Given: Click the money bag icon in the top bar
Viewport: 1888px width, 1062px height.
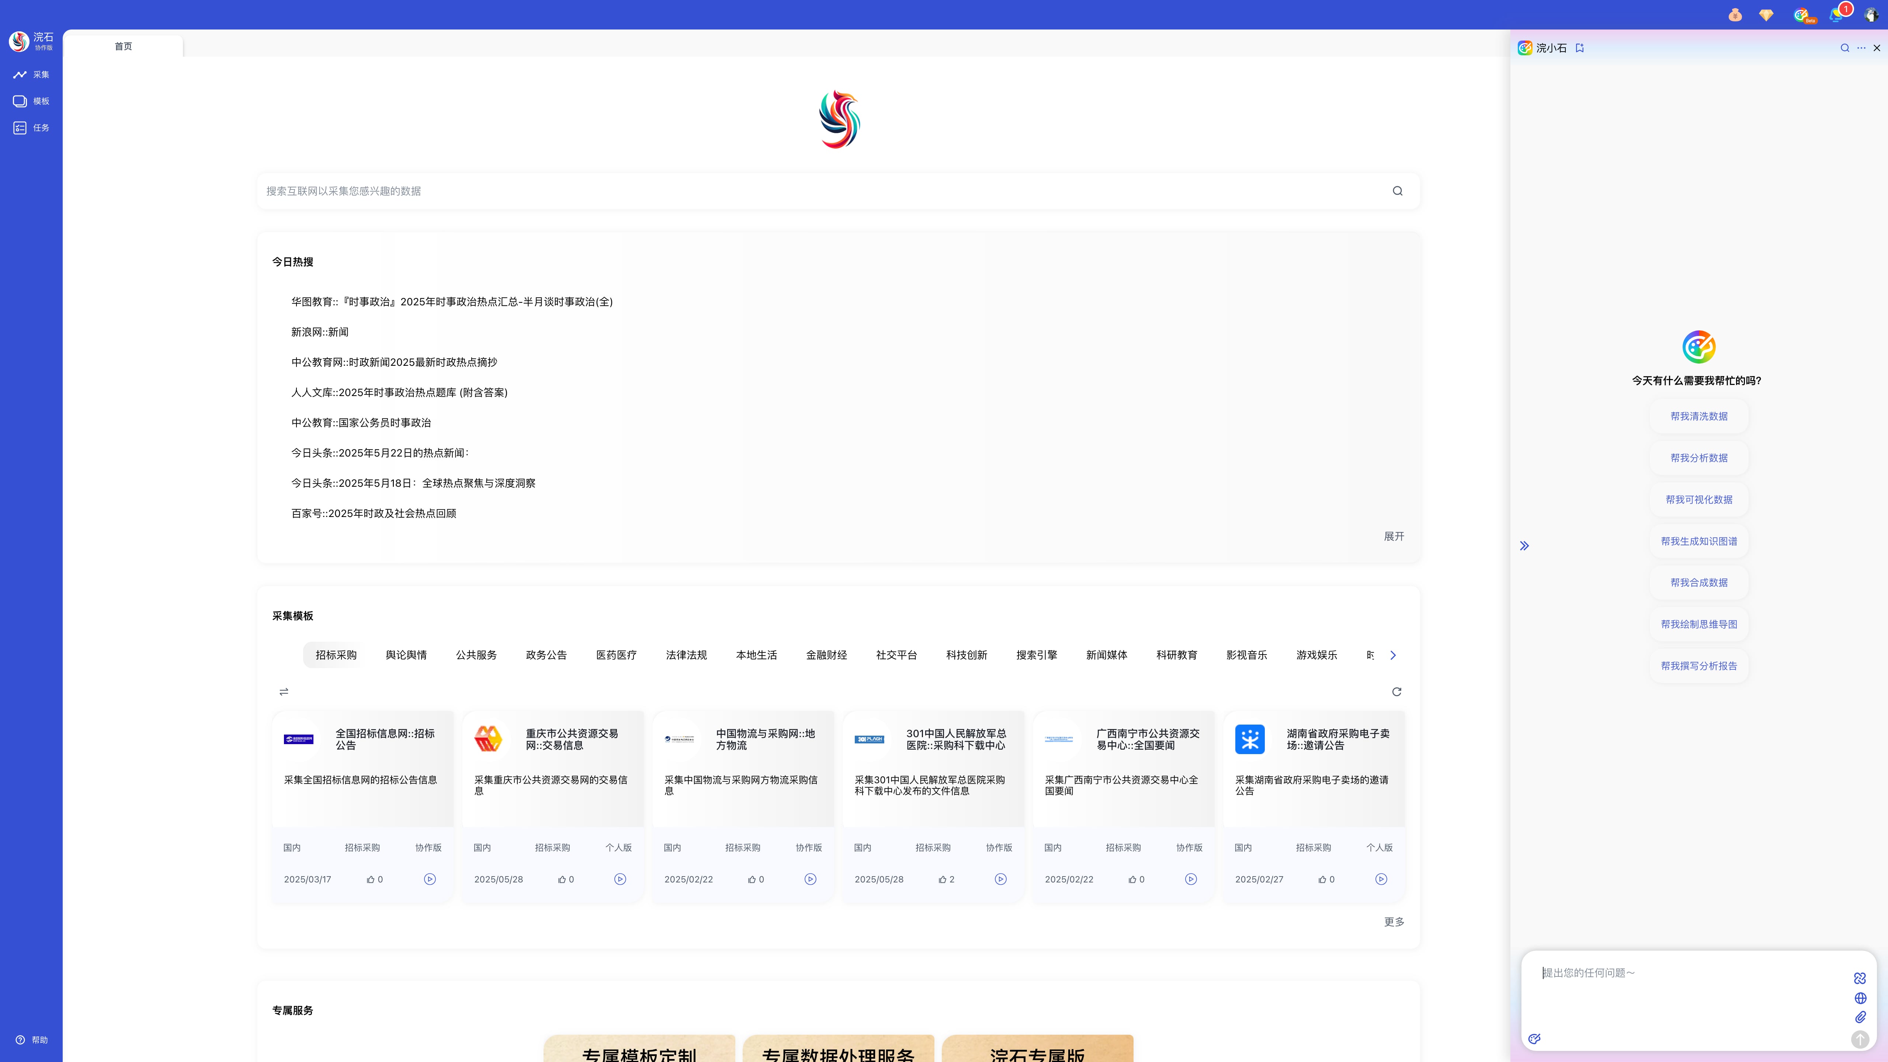Looking at the screenshot, I should pyautogui.click(x=1735, y=15).
